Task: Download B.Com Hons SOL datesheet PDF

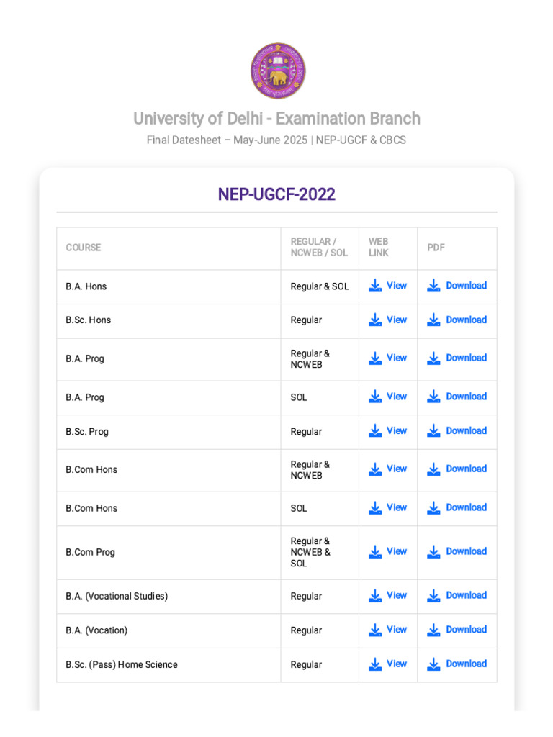Action: [466, 508]
